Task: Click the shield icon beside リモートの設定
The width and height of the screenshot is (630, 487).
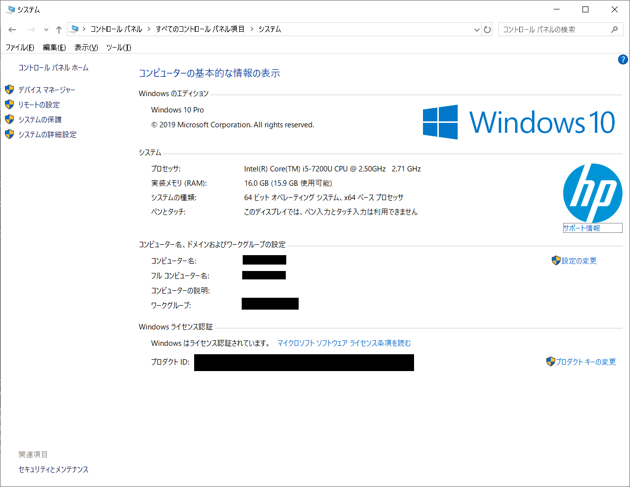Action: (9, 105)
